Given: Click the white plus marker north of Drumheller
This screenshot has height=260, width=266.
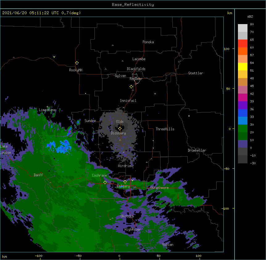Looking at the screenshot, I should pos(189,116).
